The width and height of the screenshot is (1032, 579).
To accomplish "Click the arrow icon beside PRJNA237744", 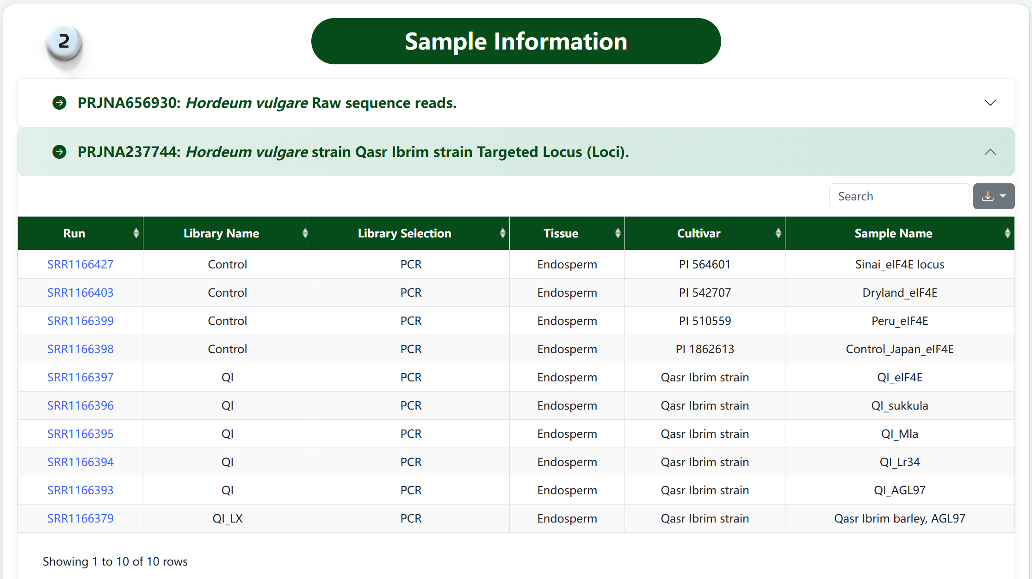I will coord(59,152).
